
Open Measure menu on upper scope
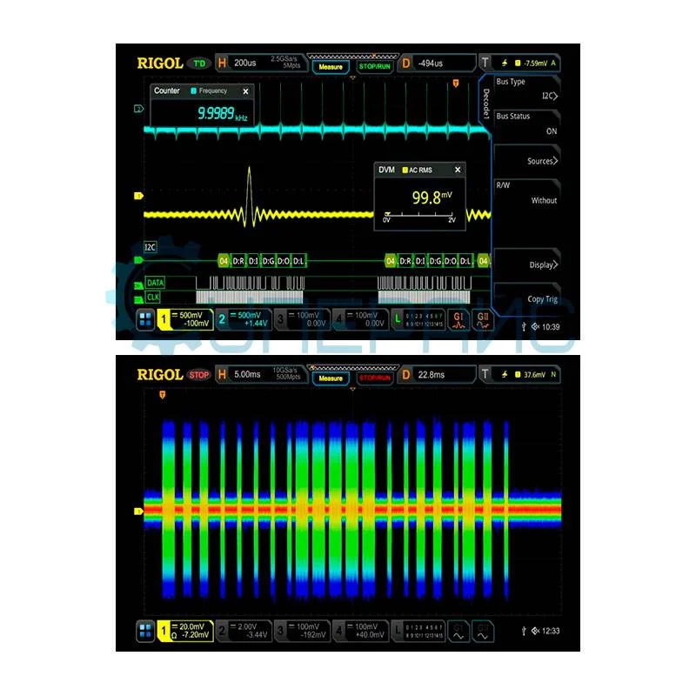point(331,66)
